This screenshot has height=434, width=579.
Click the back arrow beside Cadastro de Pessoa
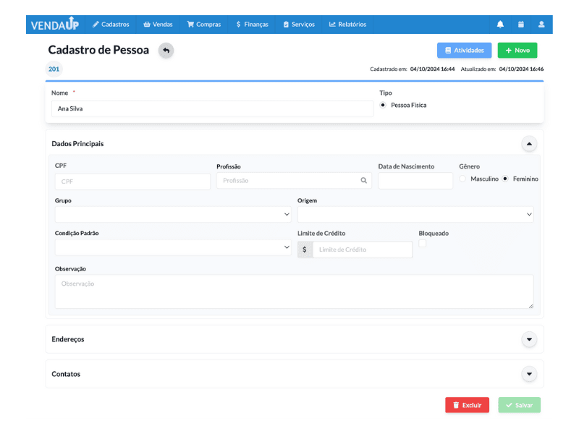[x=166, y=51]
